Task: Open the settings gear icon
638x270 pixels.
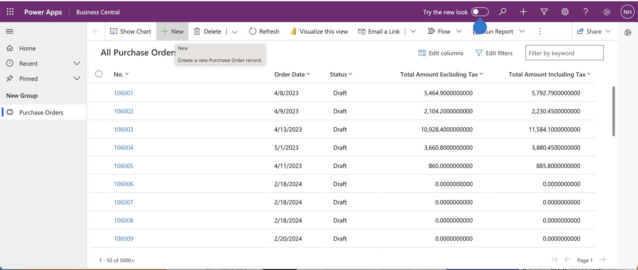Action: 565,12
